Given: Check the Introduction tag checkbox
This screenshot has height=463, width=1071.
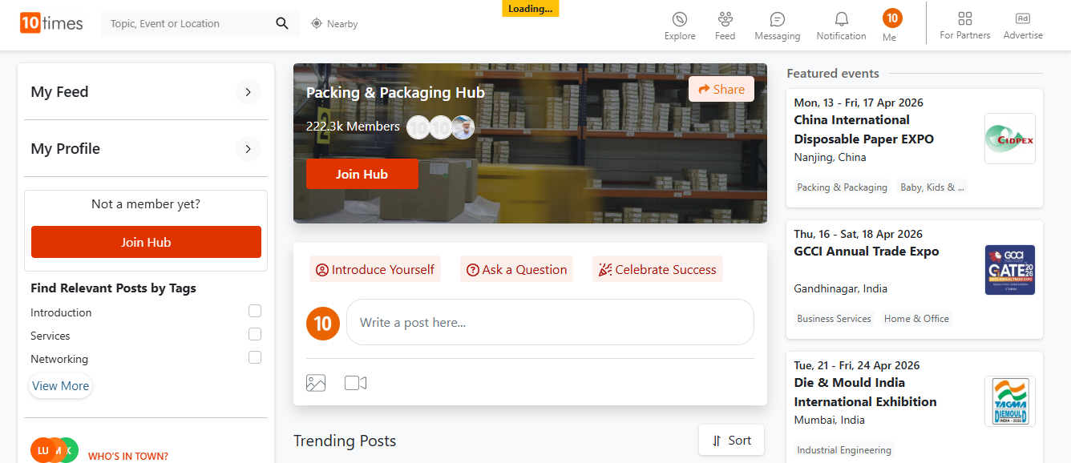Looking at the screenshot, I should (x=255, y=311).
